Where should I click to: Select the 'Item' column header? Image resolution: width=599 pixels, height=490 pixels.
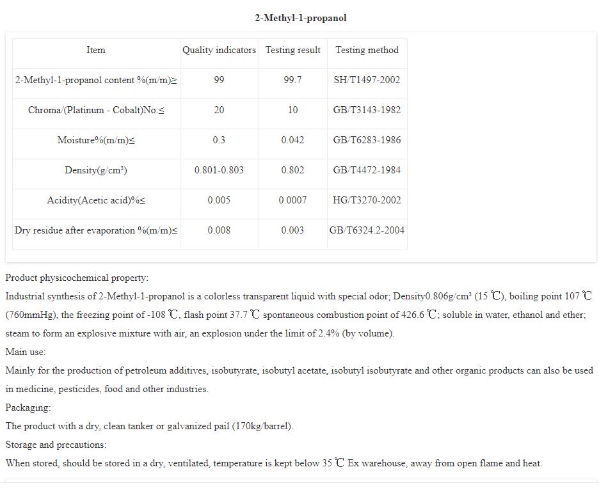[96, 50]
